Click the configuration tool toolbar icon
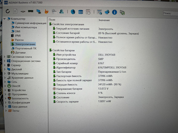 [54, 12]
